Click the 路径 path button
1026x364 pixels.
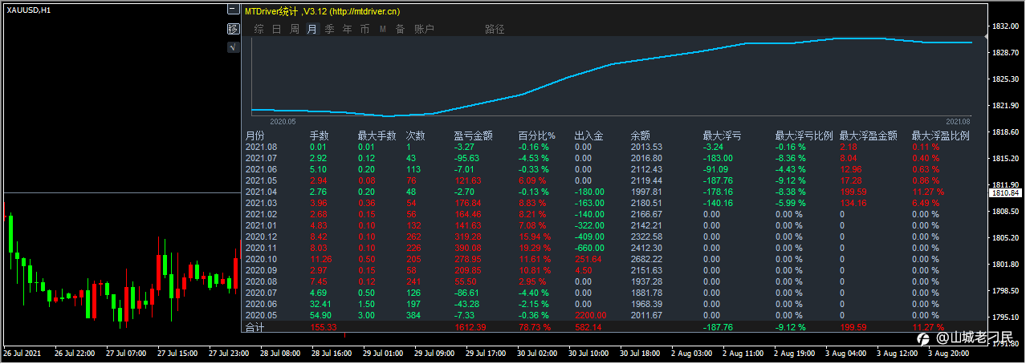495,29
